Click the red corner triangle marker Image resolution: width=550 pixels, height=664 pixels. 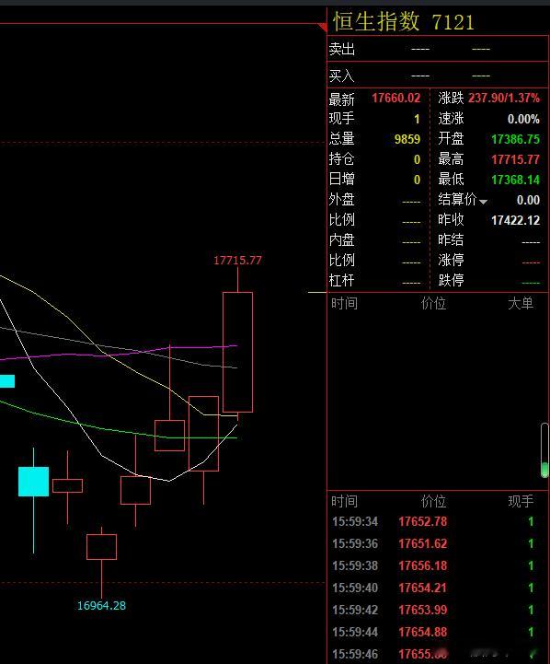pyautogui.click(x=324, y=27)
